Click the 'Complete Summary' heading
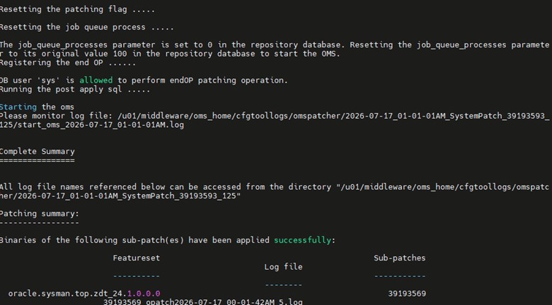Image resolution: width=552 pixels, height=305 pixels. 38,152
